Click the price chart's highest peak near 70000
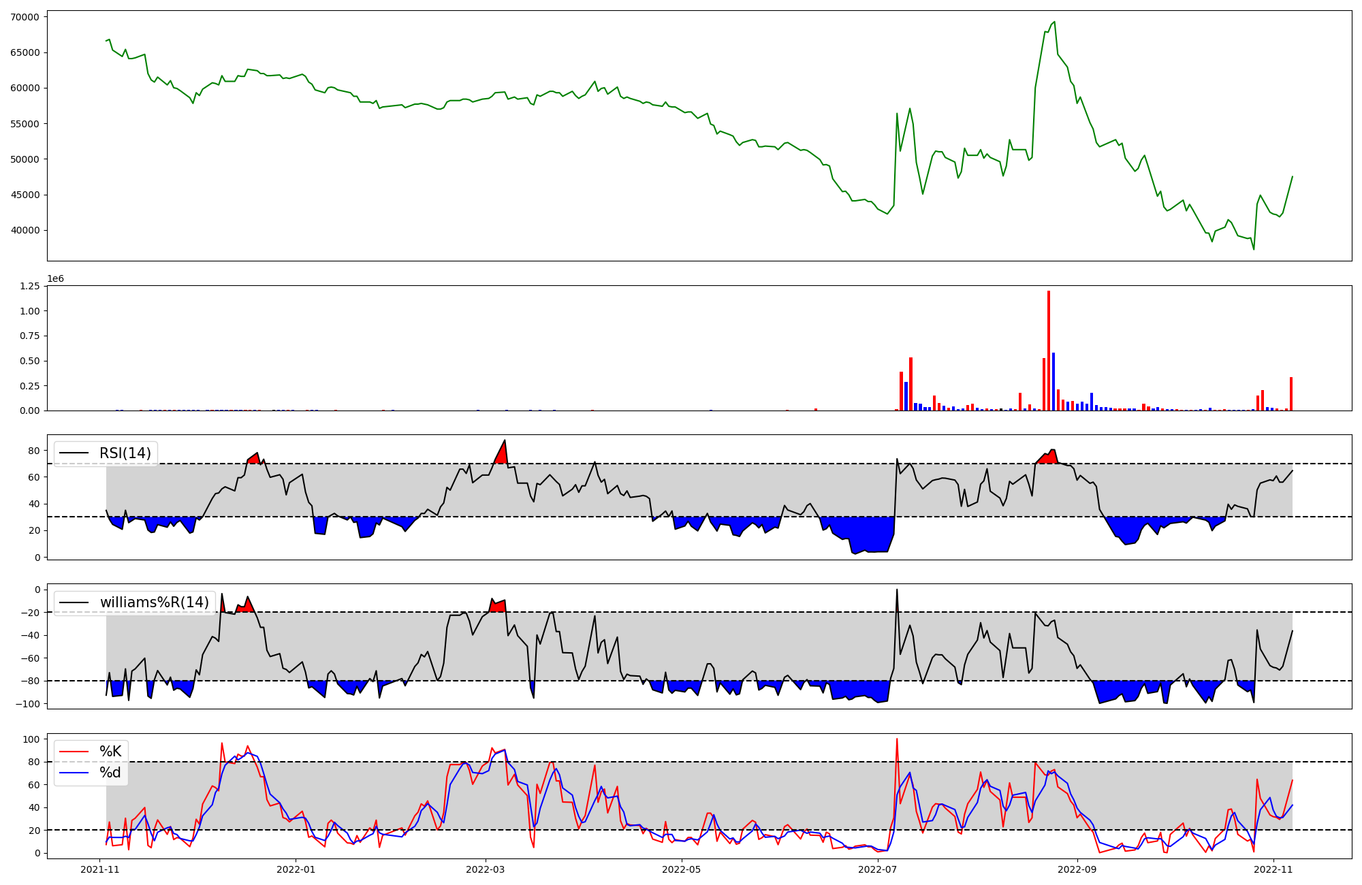The image size is (1362, 885). coord(1054,22)
